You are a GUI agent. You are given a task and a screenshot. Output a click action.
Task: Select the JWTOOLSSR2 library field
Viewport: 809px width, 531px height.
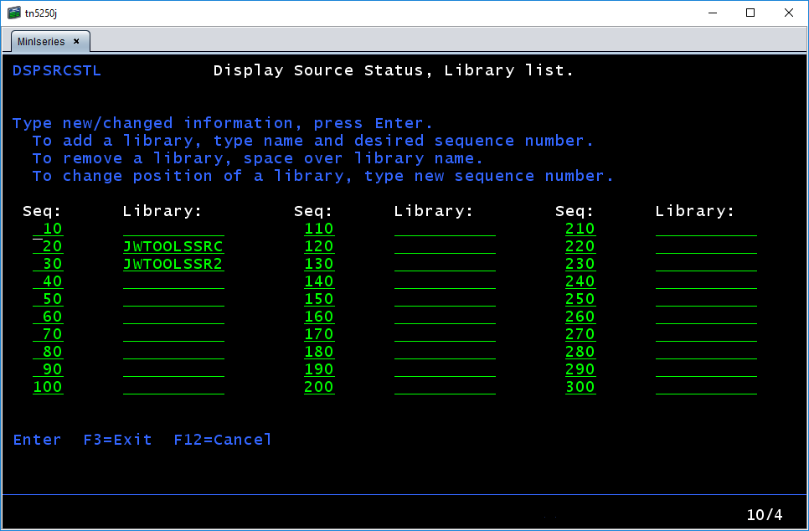173,264
